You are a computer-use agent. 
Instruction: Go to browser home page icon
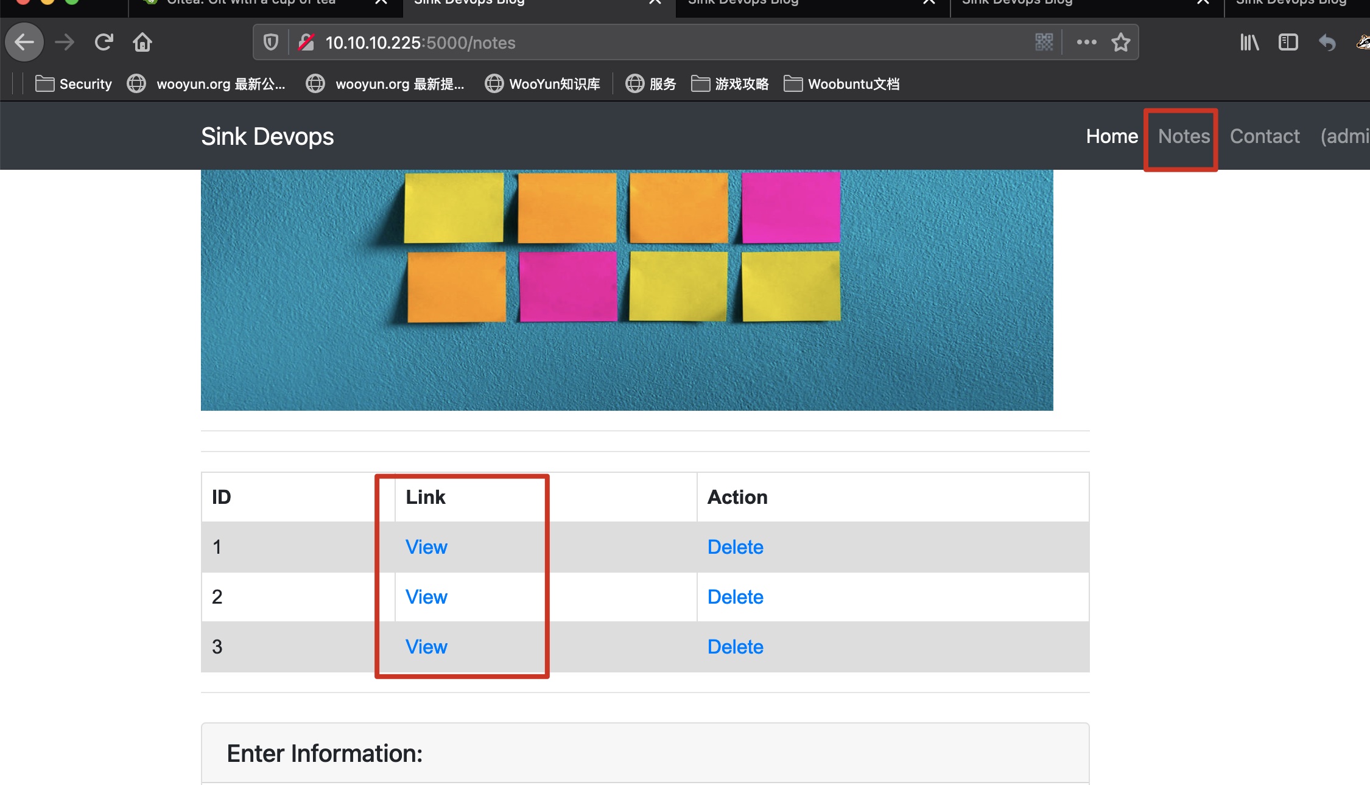142,43
